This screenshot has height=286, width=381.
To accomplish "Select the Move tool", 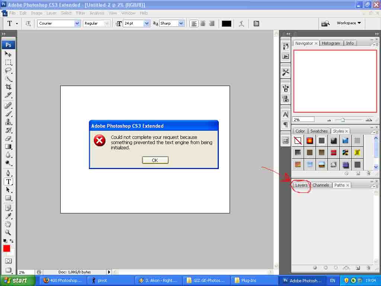I will click(x=8, y=54).
